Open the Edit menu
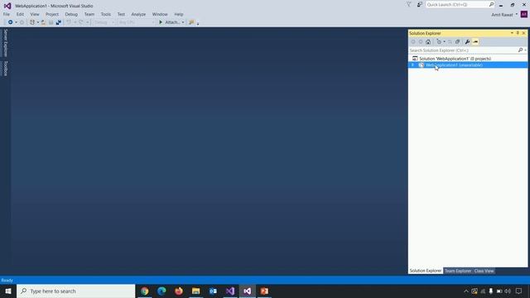 20,14
